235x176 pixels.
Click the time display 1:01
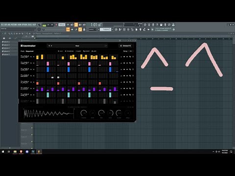point(96,25)
